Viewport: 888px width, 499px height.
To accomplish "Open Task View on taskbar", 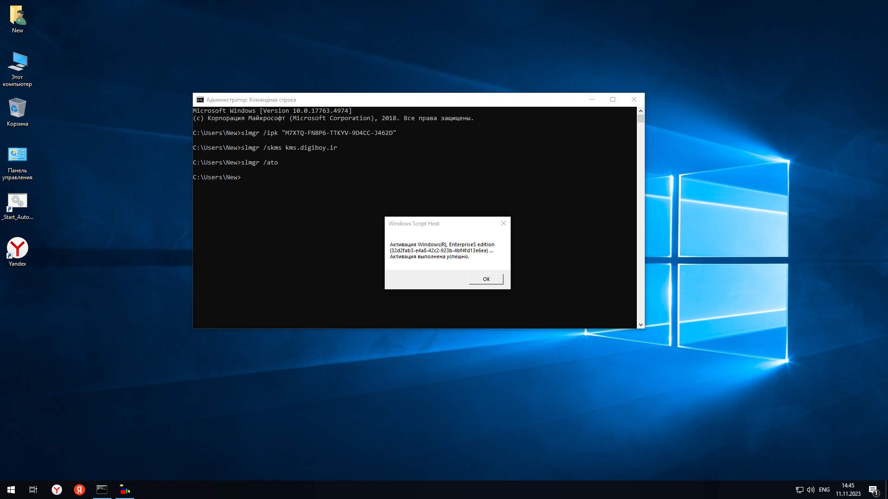I will 33,490.
